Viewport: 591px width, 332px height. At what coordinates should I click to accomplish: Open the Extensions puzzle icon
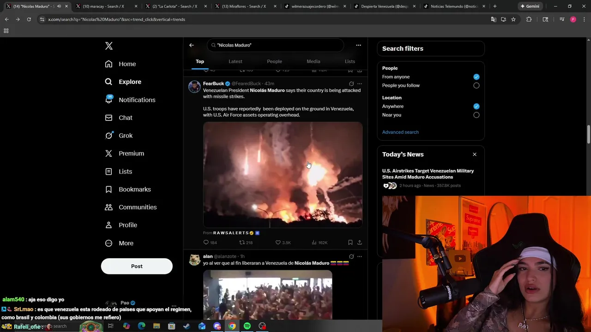pyautogui.click(x=529, y=19)
